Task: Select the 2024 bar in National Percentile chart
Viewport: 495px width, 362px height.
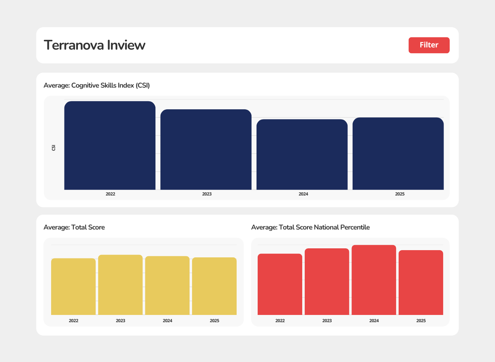Action: (374, 280)
